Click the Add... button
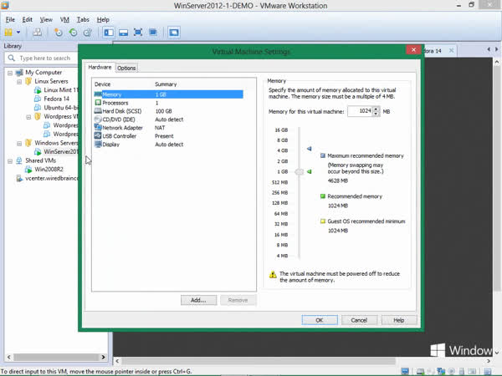Image resolution: width=502 pixels, height=376 pixels. (x=198, y=300)
